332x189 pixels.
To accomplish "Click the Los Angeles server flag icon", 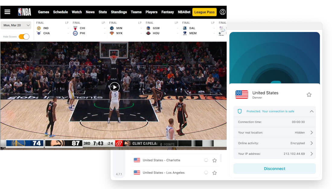I will click(x=137, y=173).
